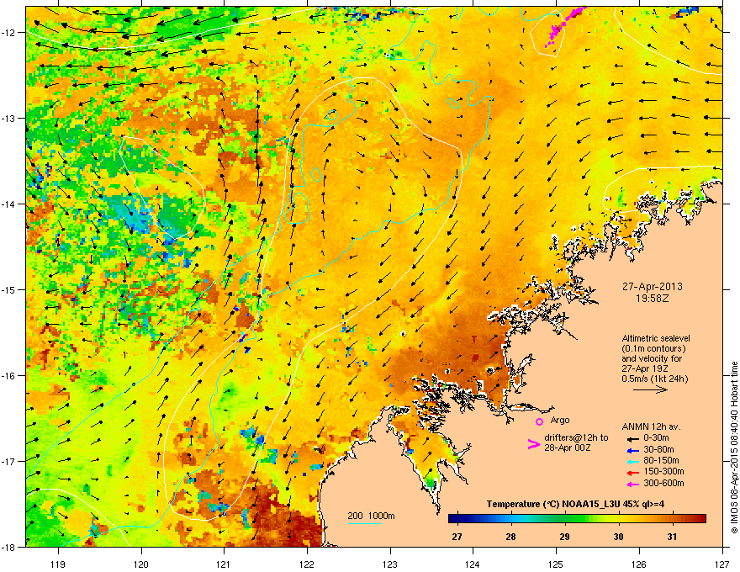Screen dimensions: 740x572
Task: Click the color bar label 28
Action: pyautogui.click(x=510, y=537)
